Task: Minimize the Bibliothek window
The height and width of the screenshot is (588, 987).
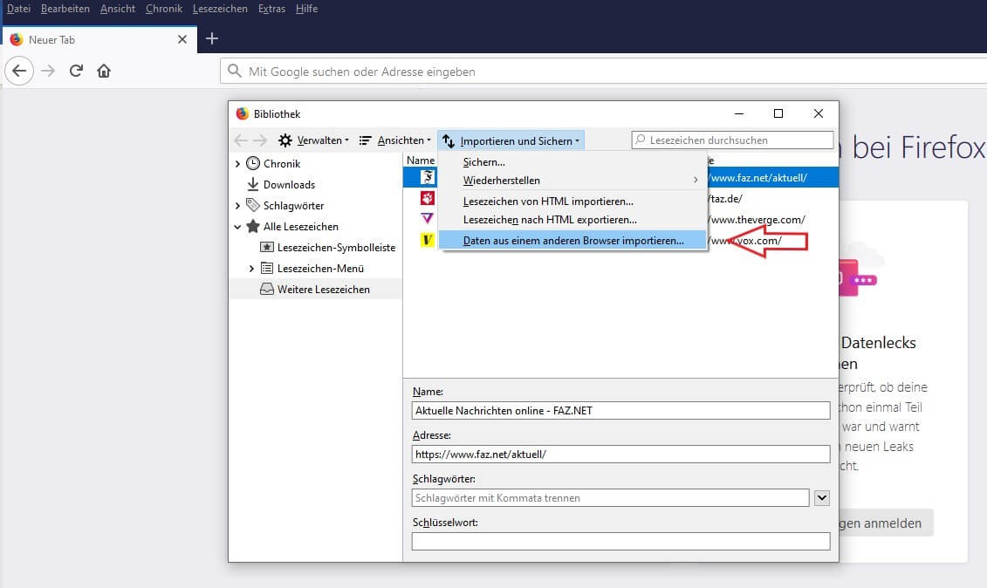Action: click(x=739, y=113)
